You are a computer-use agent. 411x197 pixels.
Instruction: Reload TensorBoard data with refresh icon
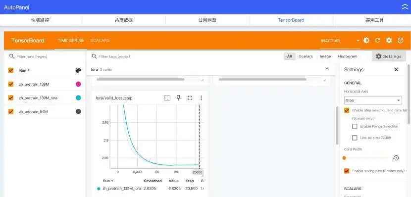tap(377, 41)
